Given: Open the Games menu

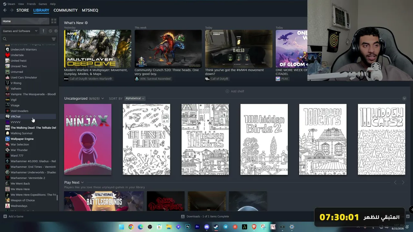Looking at the screenshot, I should [x=43, y=4].
